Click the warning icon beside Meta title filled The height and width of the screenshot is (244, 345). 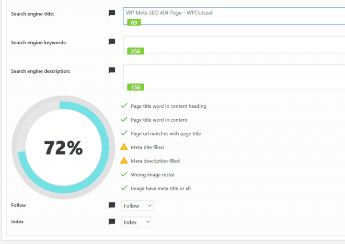(124, 147)
